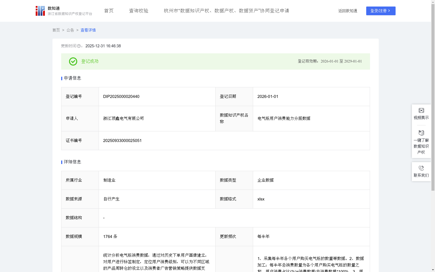Click the 详细信息 section heading

[x=73, y=162]
